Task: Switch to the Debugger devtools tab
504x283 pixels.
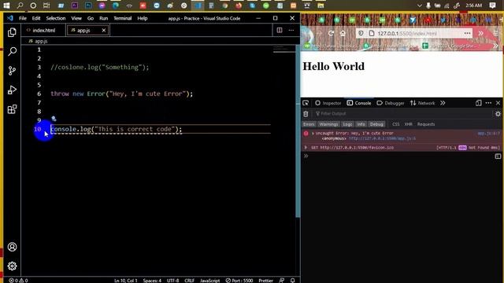Action: [391, 103]
